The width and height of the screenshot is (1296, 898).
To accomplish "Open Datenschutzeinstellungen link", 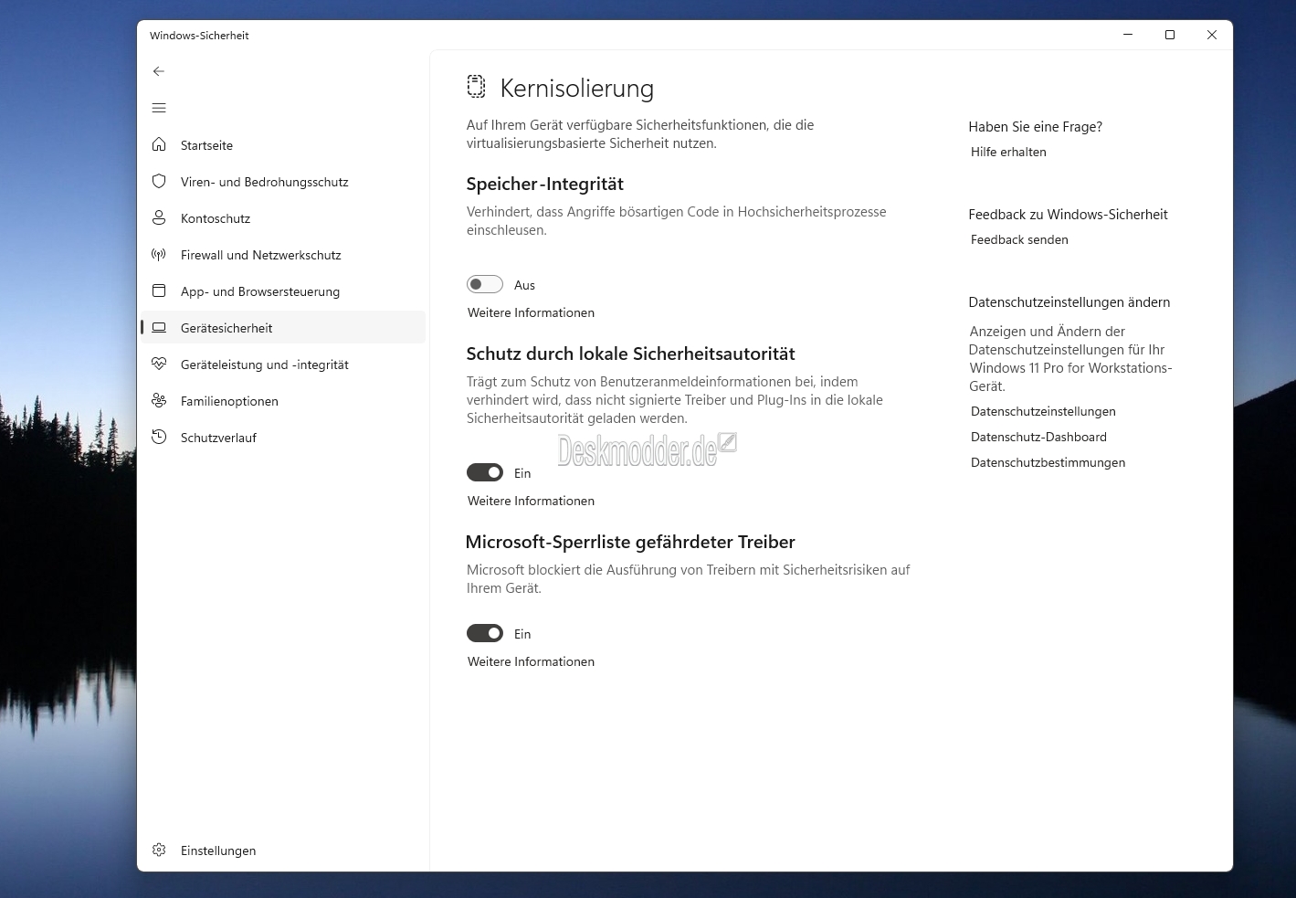I will click(1043, 411).
